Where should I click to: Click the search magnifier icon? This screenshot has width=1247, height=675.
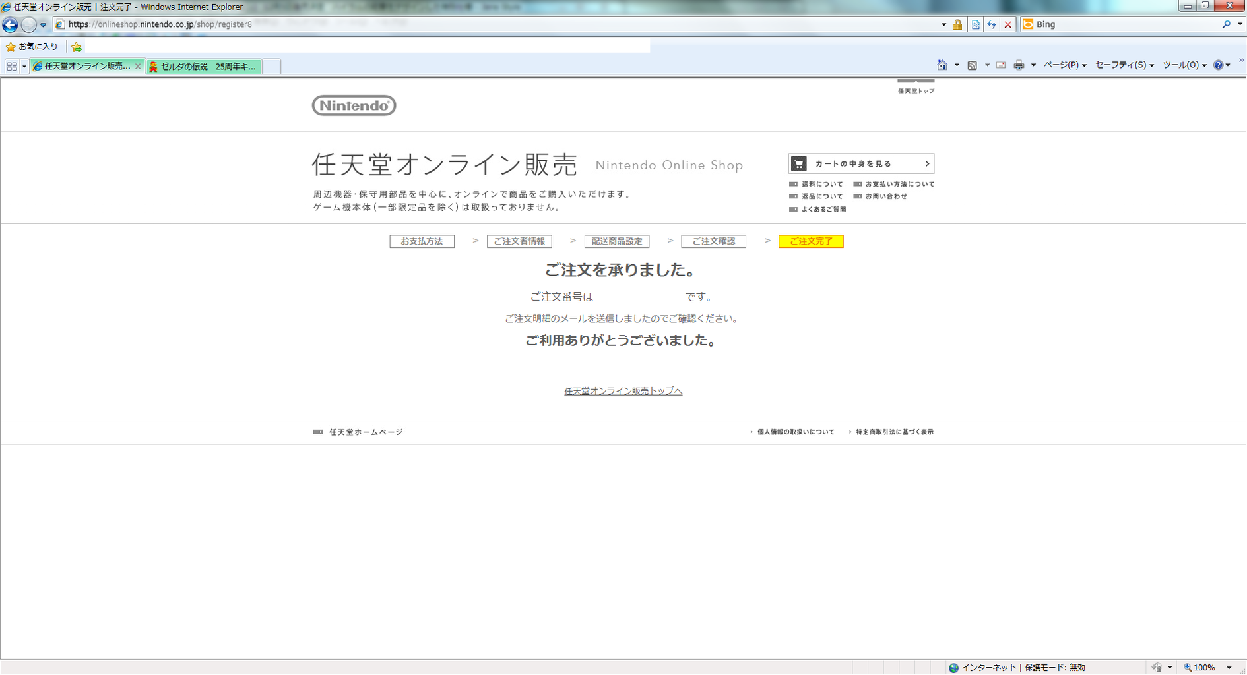click(1226, 24)
